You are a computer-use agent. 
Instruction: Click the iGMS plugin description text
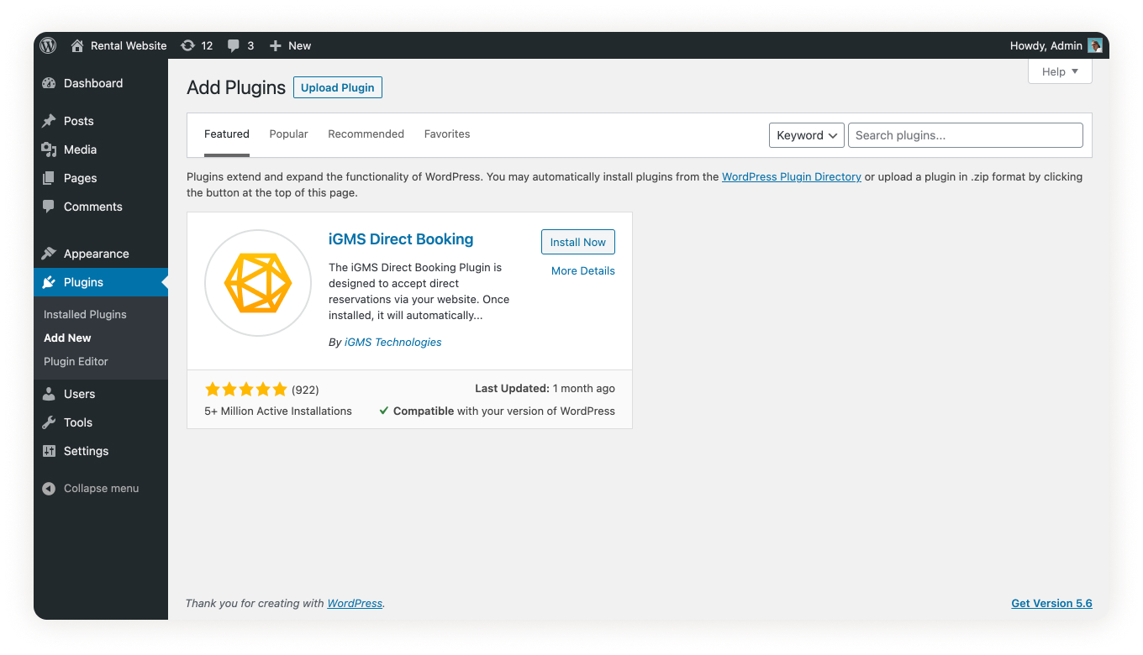tap(419, 291)
